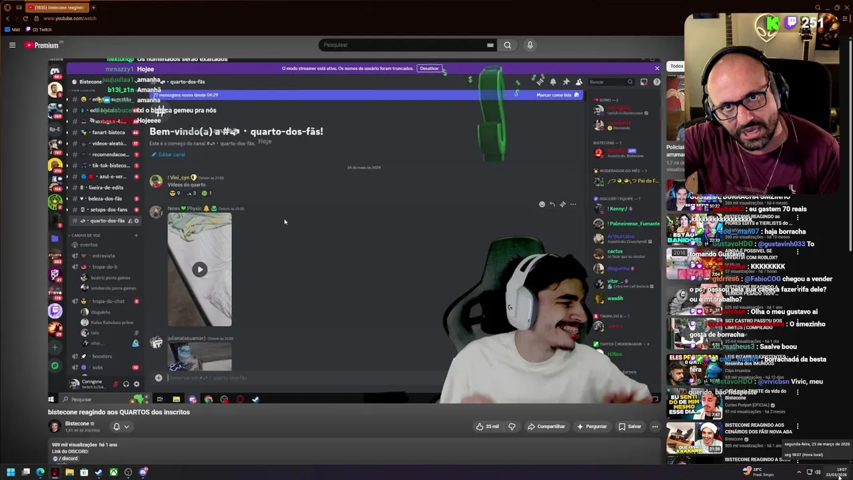Open the beleza-dos-fãs channel
The width and height of the screenshot is (853, 480).
[x=103, y=199]
